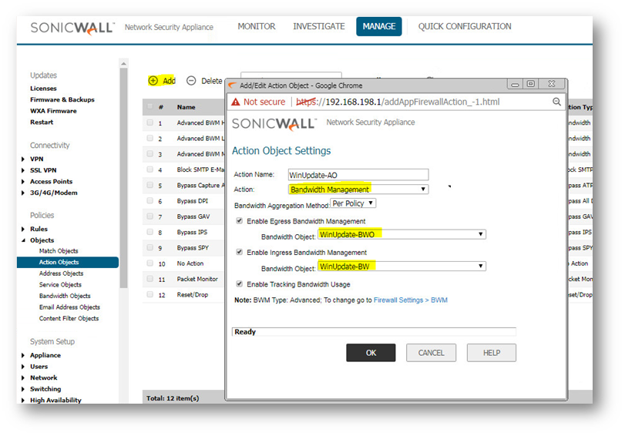
Task: Toggle Enable Tracking Bandwidth Usage checkbox
Action: (240, 284)
